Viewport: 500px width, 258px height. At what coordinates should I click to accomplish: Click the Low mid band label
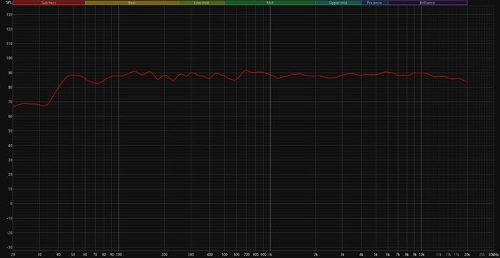(x=201, y=3)
